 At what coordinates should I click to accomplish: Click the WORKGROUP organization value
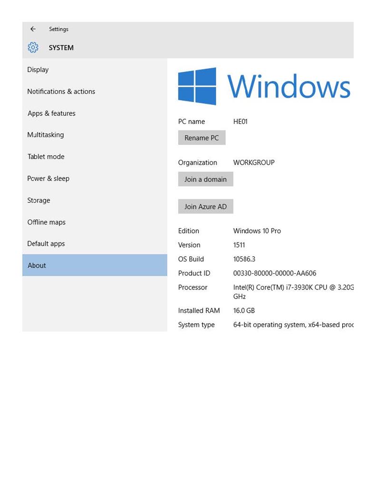254,162
